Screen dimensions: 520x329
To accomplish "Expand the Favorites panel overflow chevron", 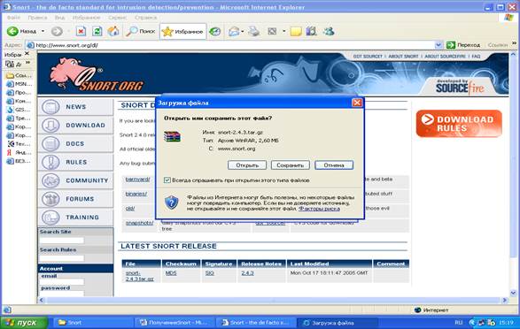I will pos(27,63).
